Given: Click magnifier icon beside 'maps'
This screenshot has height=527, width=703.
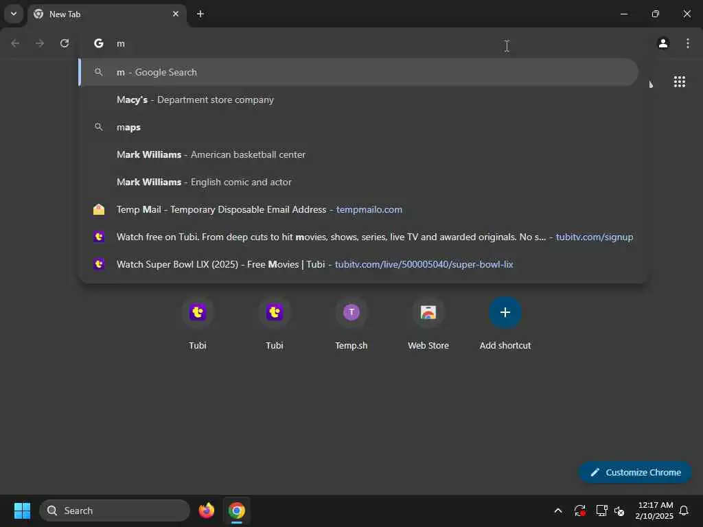Looking at the screenshot, I should click(99, 127).
